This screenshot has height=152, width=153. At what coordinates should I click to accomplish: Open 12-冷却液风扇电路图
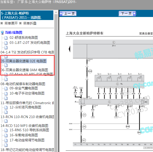click(25, 107)
